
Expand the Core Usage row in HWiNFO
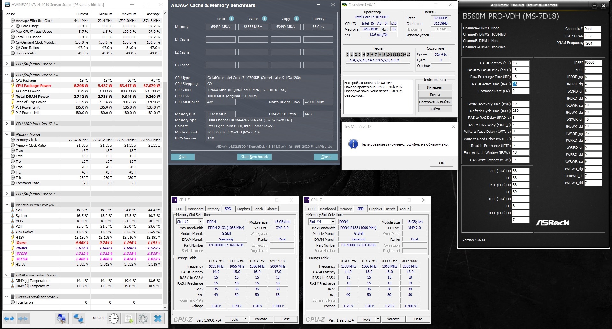pyautogui.click(x=12, y=26)
